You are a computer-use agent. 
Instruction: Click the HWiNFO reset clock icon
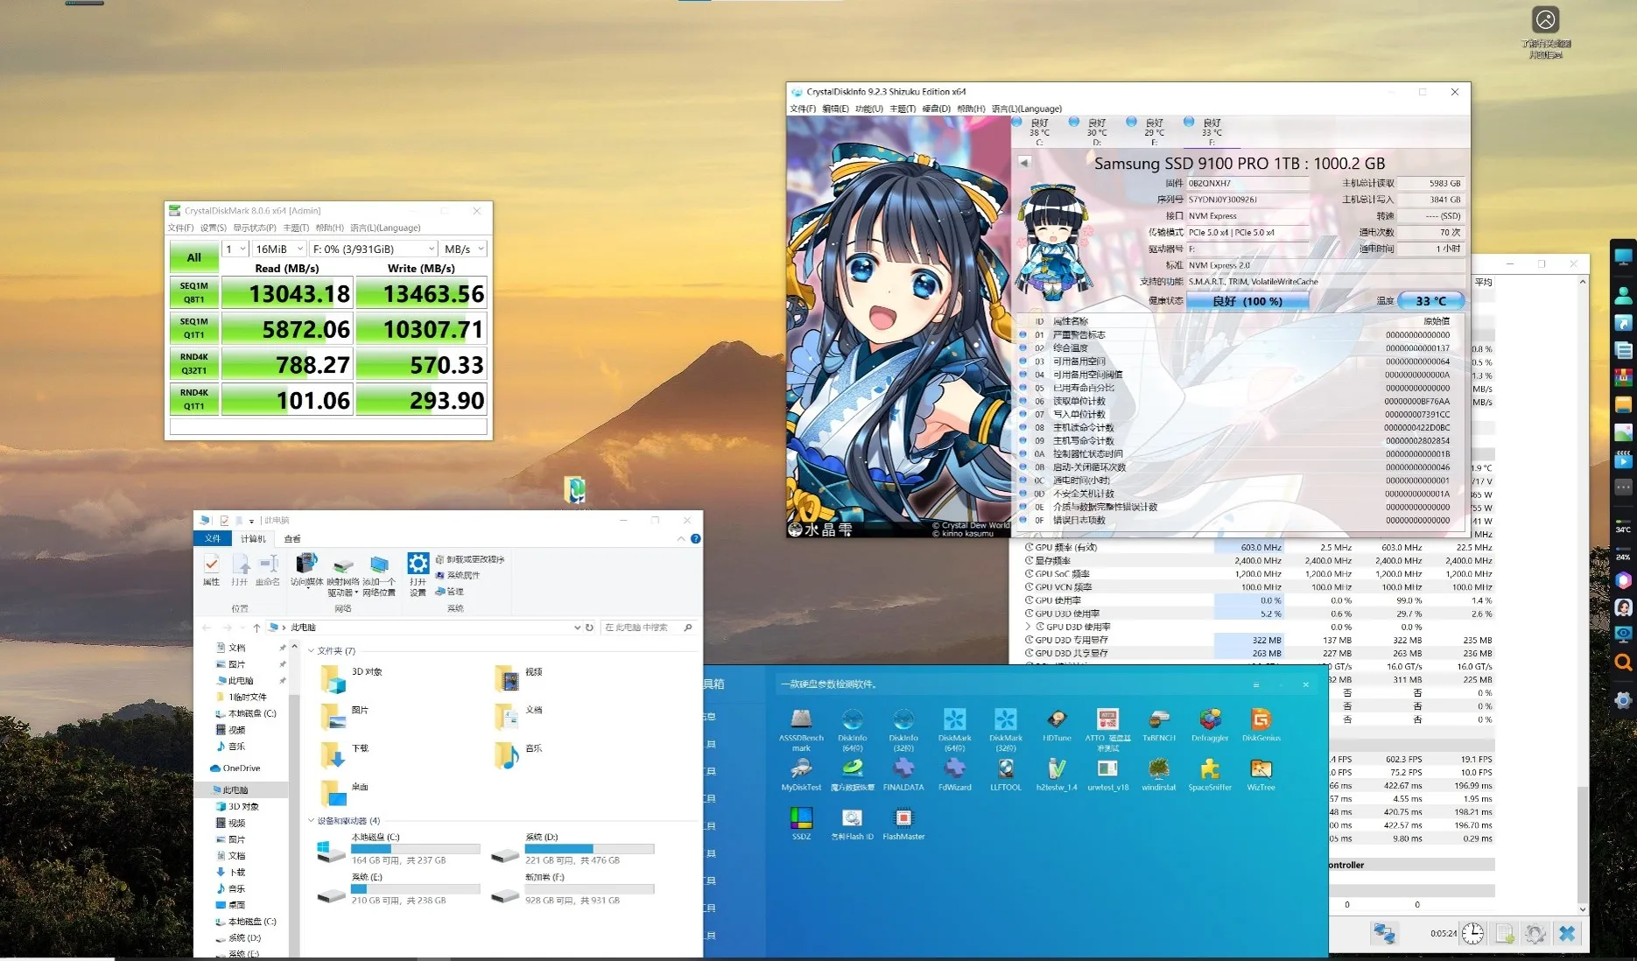pos(1472,934)
